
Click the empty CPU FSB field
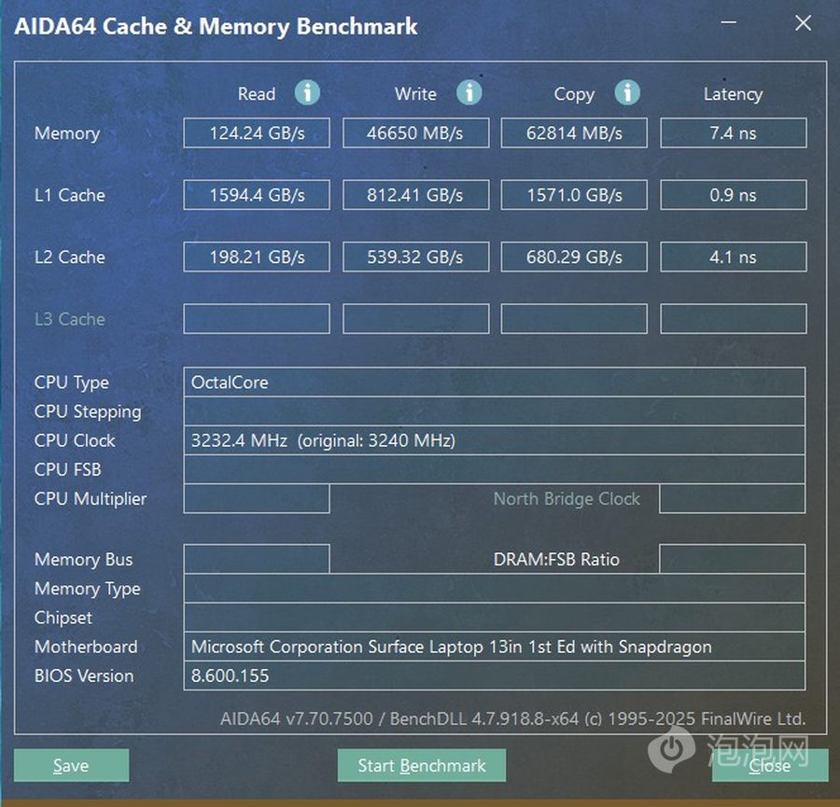click(x=495, y=469)
